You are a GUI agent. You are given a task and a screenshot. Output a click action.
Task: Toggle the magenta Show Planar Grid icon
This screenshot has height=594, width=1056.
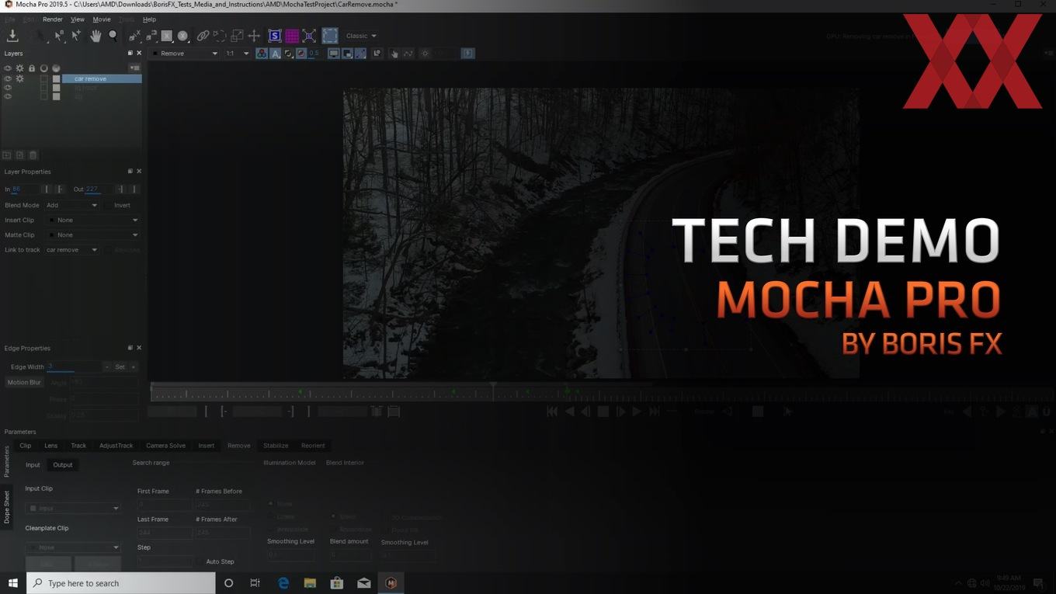click(292, 36)
